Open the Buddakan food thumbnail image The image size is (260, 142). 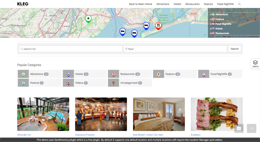coord(217,114)
